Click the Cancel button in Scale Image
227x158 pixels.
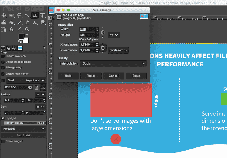coord(113,76)
